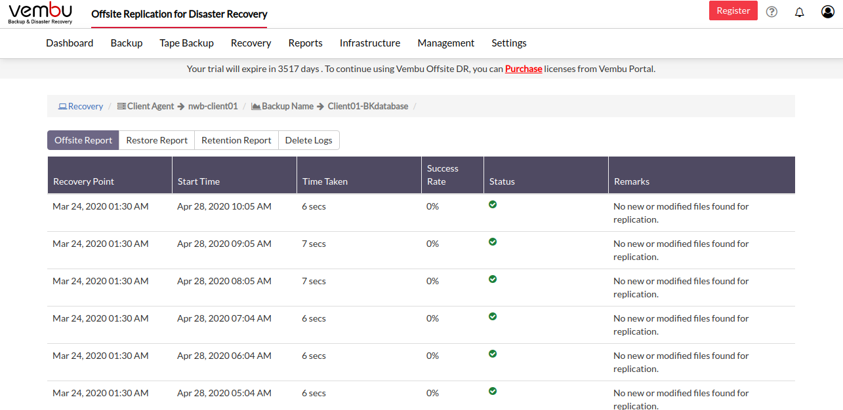Click the Apr 28, 2020 07:04 AM cell

point(224,318)
